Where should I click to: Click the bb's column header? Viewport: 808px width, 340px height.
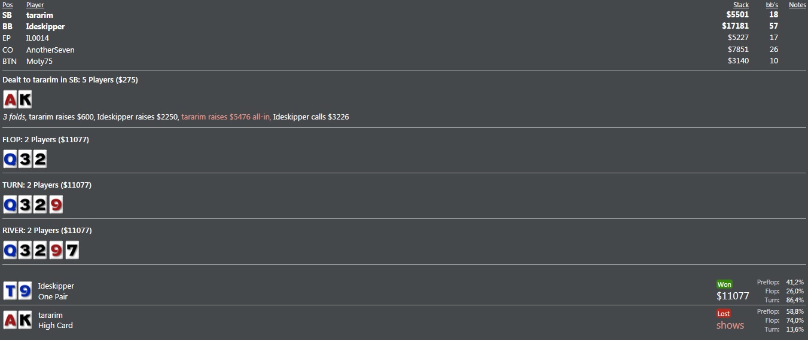click(x=772, y=5)
